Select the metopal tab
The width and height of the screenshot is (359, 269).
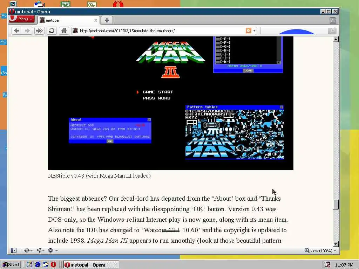[69, 20]
